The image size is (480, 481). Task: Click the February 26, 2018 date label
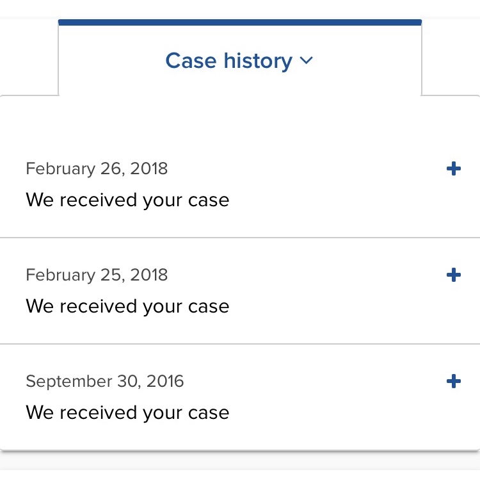coord(97,169)
